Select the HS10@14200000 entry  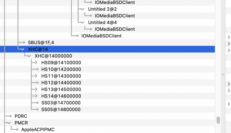click(x=61, y=69)
